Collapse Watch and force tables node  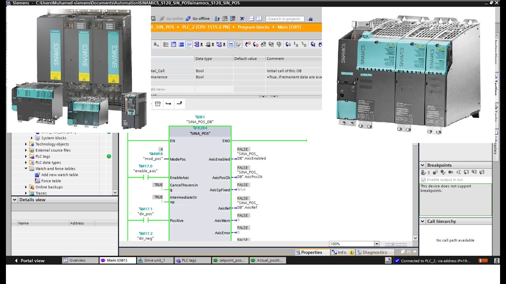click(x=26, y=169)
